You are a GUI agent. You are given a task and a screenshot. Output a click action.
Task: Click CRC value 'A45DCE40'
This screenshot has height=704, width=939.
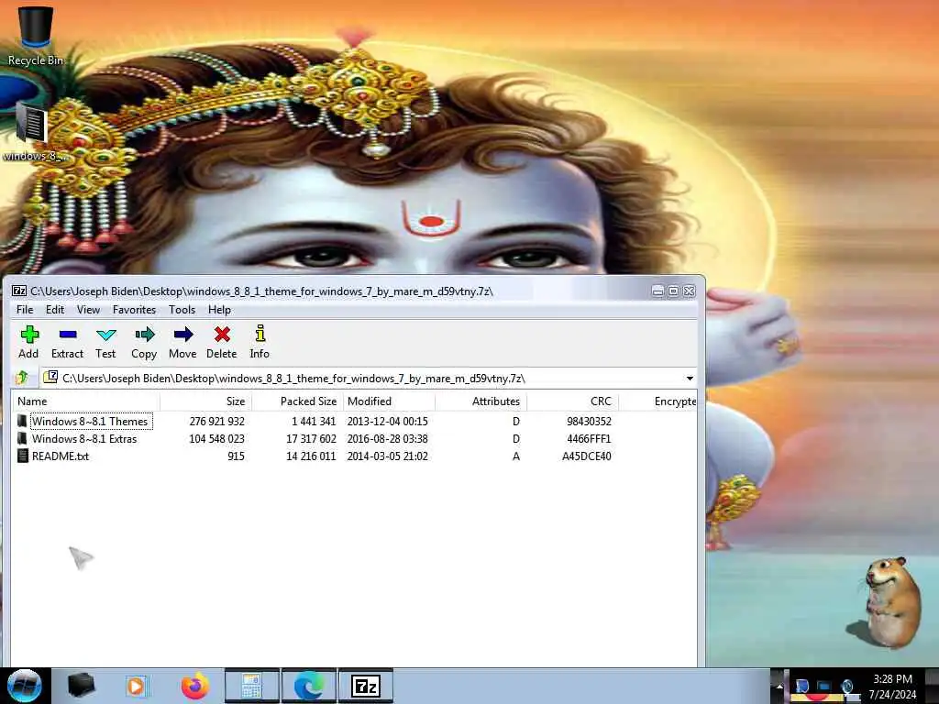[586, 456]
